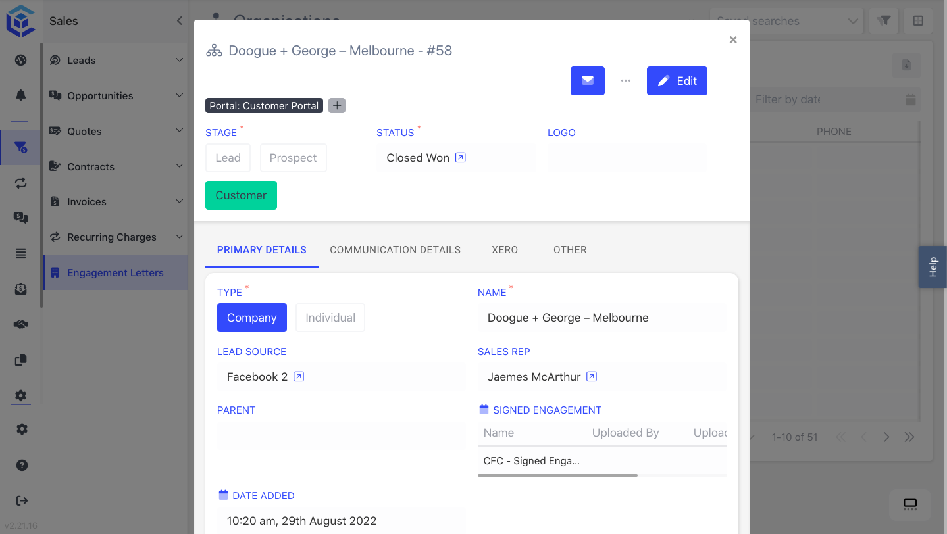947x534 pixels.
Task: Open the three dots more options menu
Action: tap(626, 81)
